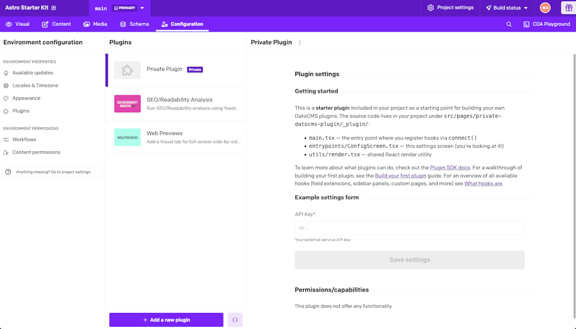Viewport: 576px width, 329px height.
Task: Go to the Content tab
Action: click(x=56, y=24)
